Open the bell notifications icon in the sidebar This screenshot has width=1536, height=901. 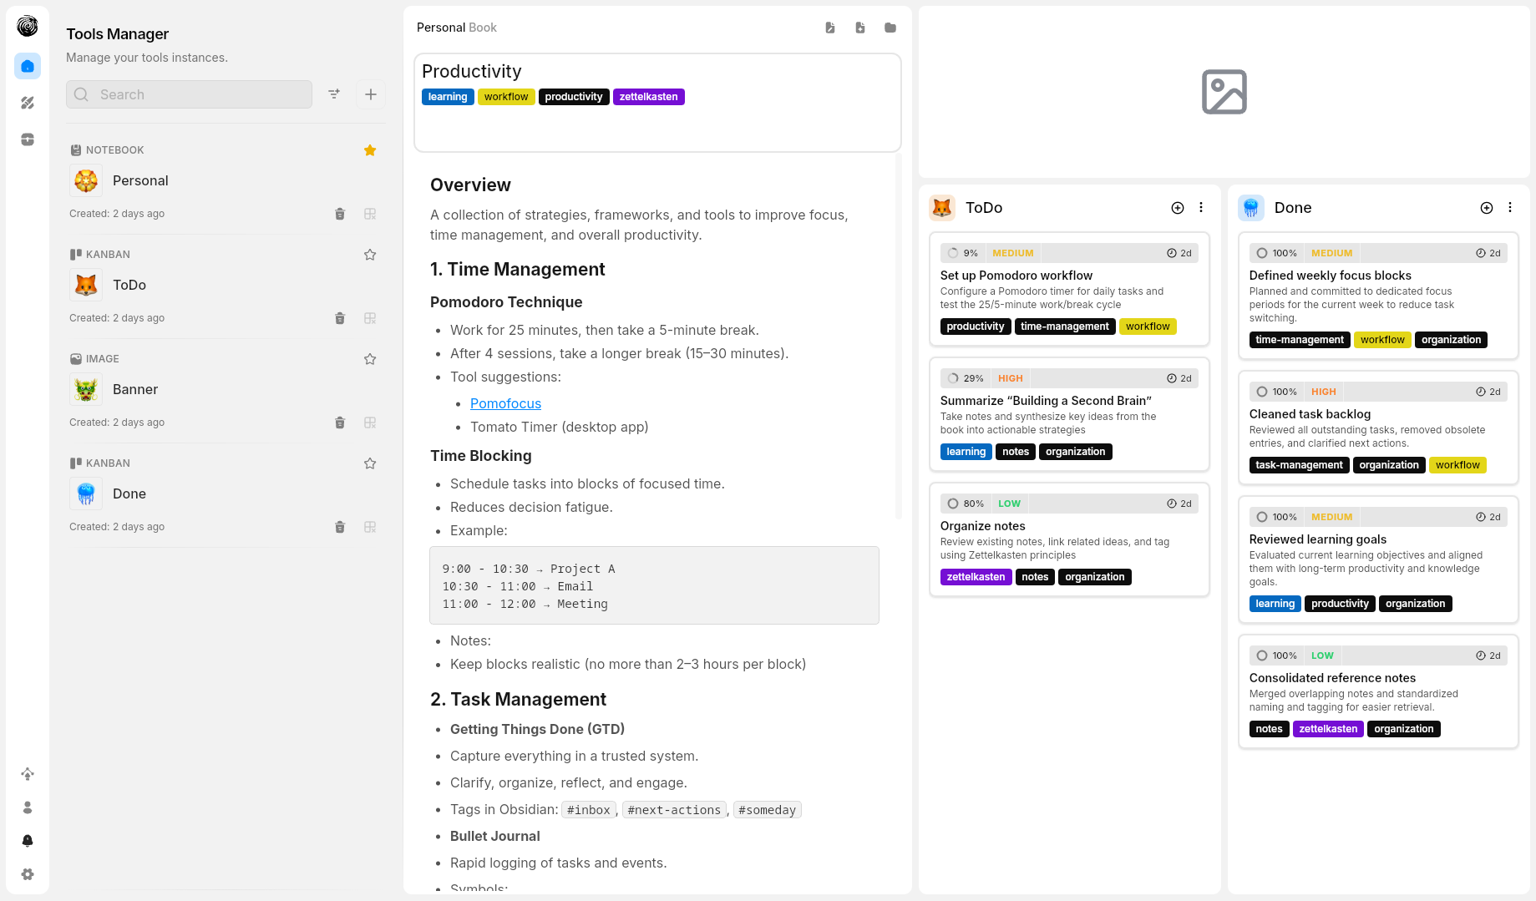[x=27, y=841]
